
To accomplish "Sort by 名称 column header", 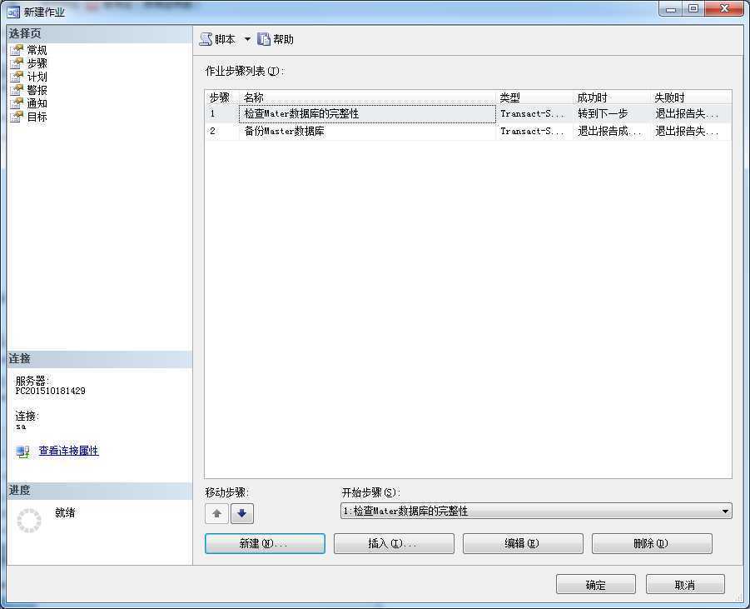I will click(367, 97).
